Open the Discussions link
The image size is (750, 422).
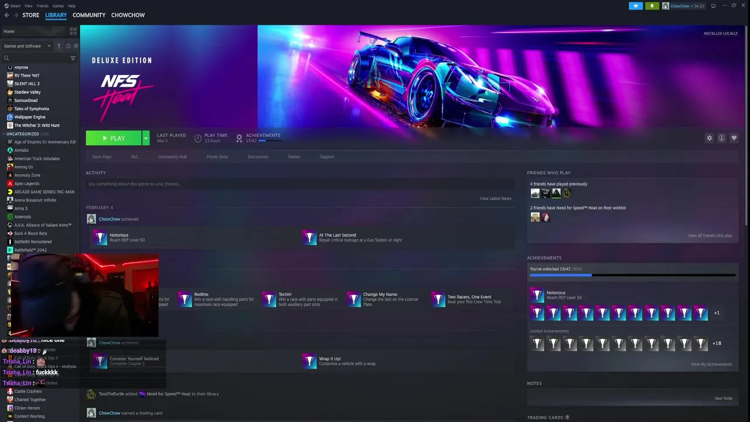[258, 156]
